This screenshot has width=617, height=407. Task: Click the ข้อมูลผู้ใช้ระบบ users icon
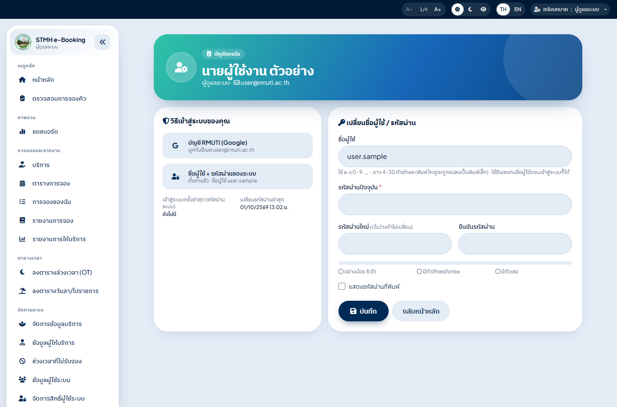tap(22, 380)
